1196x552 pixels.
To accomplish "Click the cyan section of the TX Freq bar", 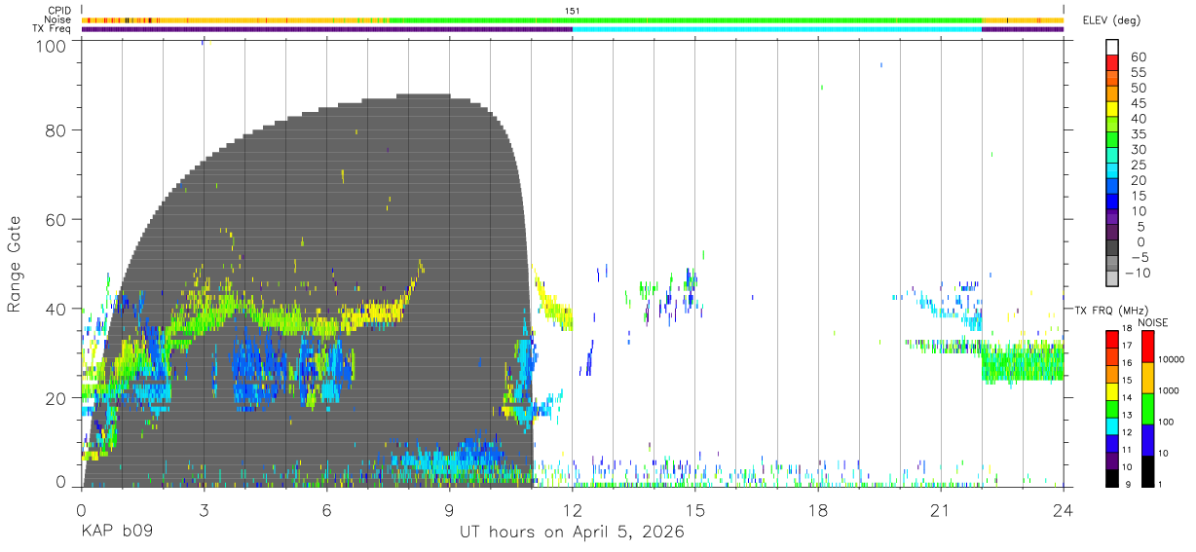I will 777,29.
